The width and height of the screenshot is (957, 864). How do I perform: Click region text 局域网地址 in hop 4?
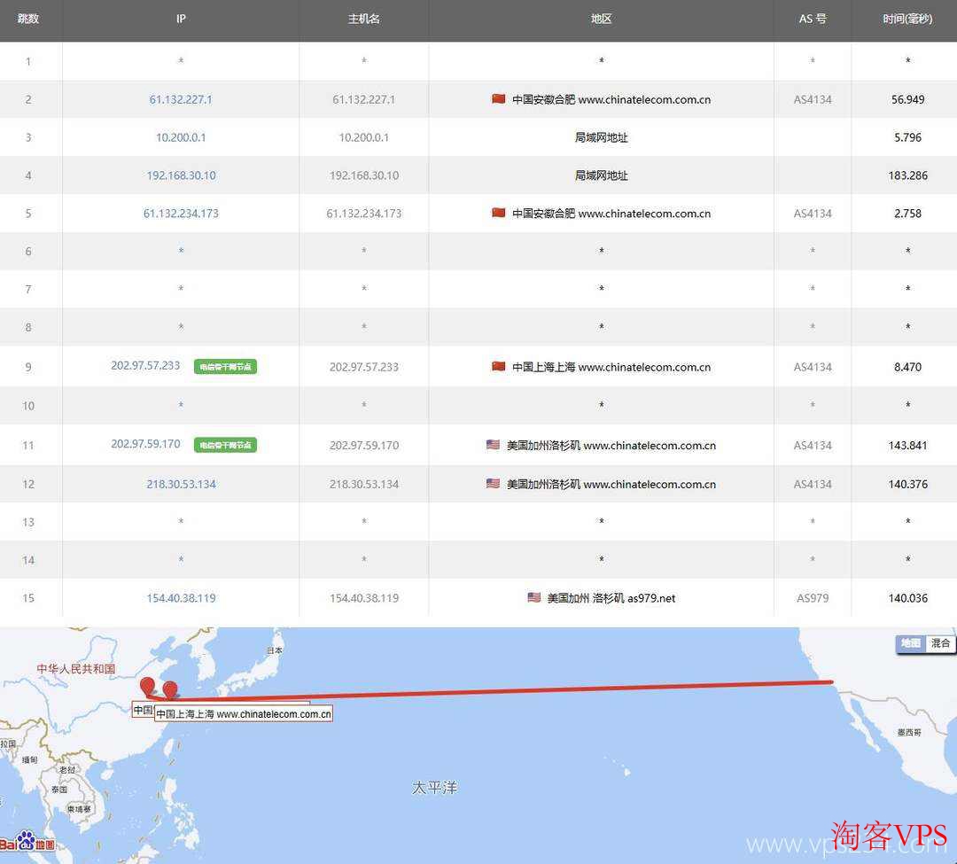[x=601, y=175]
